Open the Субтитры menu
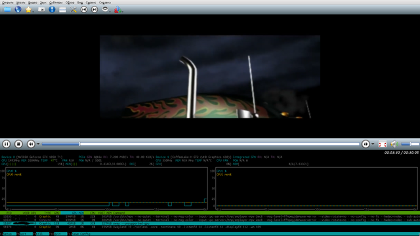 tap(56, 3)
